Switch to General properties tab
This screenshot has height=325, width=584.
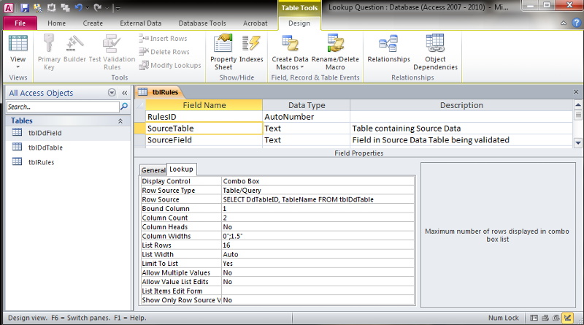pos(153,170)
